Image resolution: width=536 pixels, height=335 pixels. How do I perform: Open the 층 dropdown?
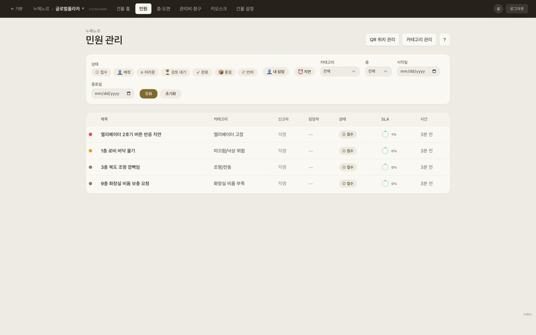pyautogui.click(x=378, y=71)
